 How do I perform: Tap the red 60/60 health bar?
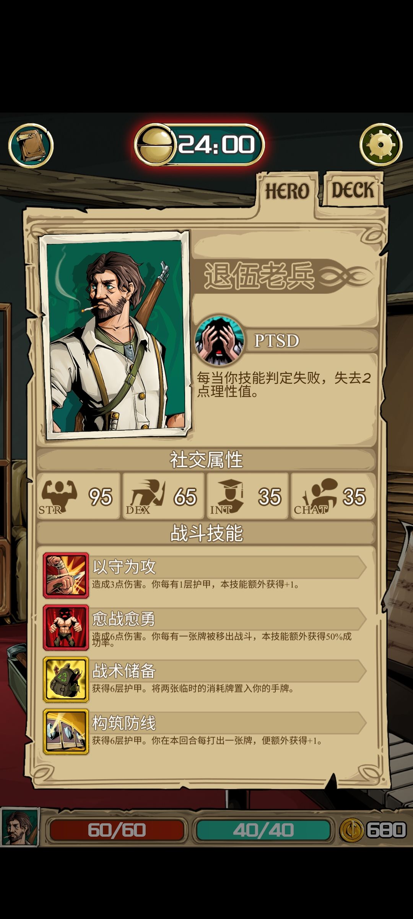tap(117, 830)
